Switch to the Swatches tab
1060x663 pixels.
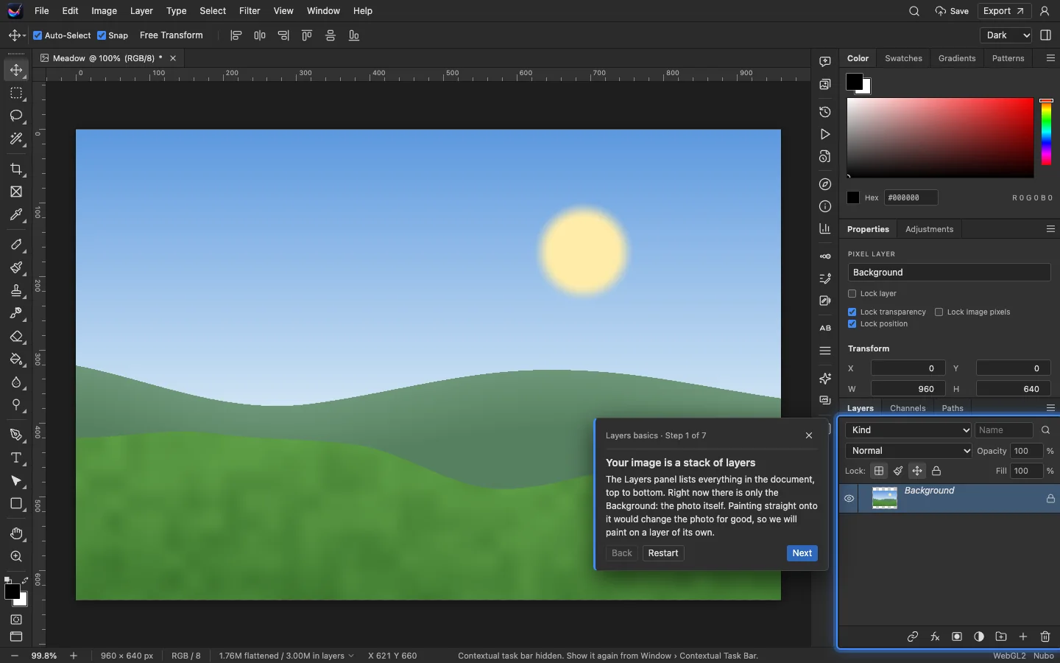point(903,58)
